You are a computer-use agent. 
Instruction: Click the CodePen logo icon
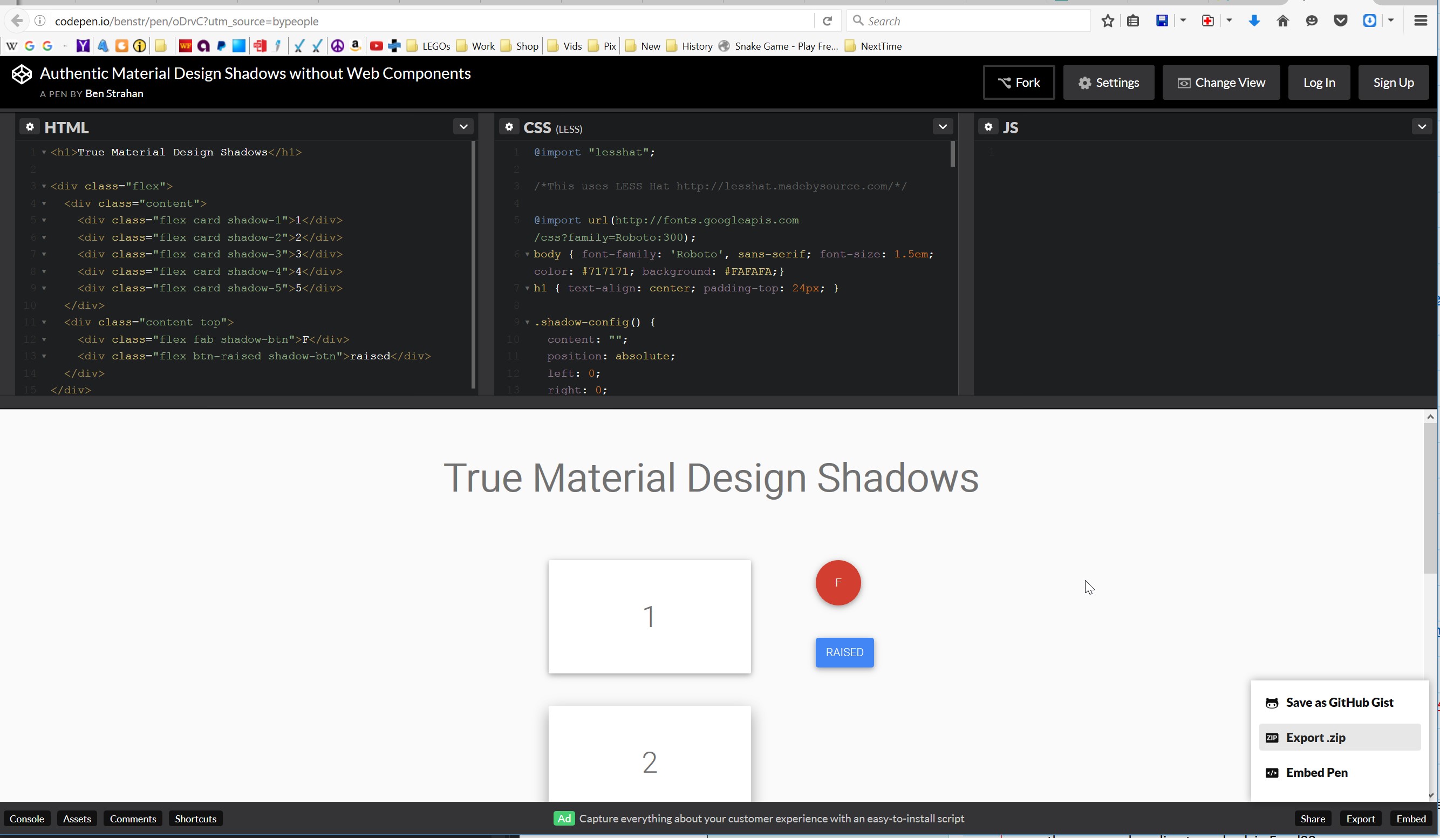point(22,74)
